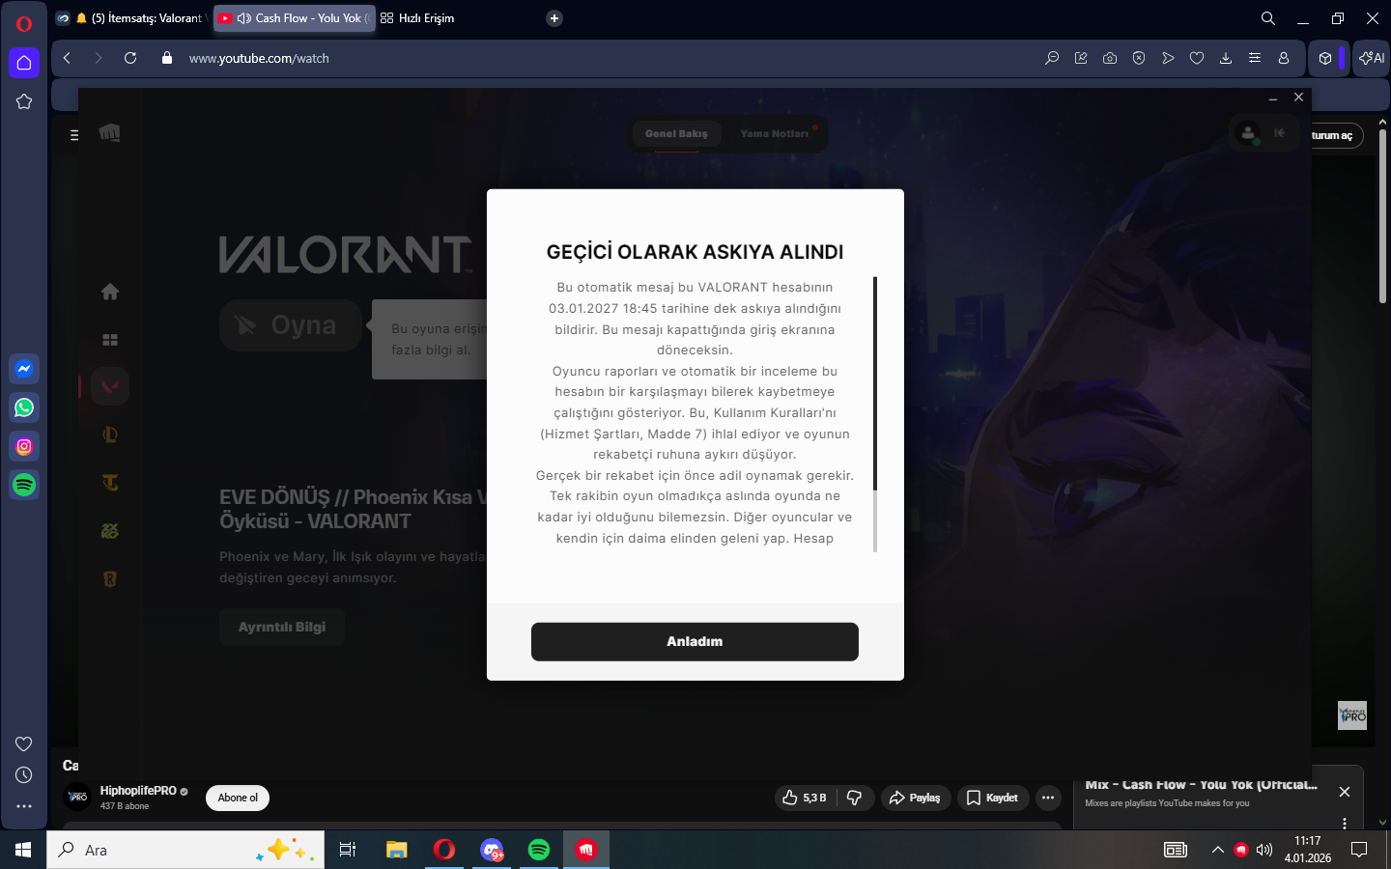Open Opera account profile icon

[x=1284, y=58]
